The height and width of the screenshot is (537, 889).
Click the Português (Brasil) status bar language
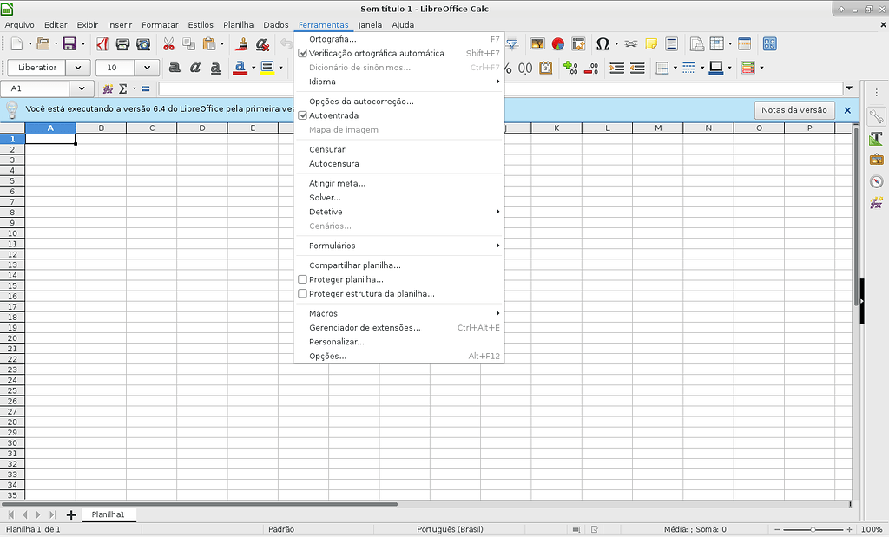(451, 529)
